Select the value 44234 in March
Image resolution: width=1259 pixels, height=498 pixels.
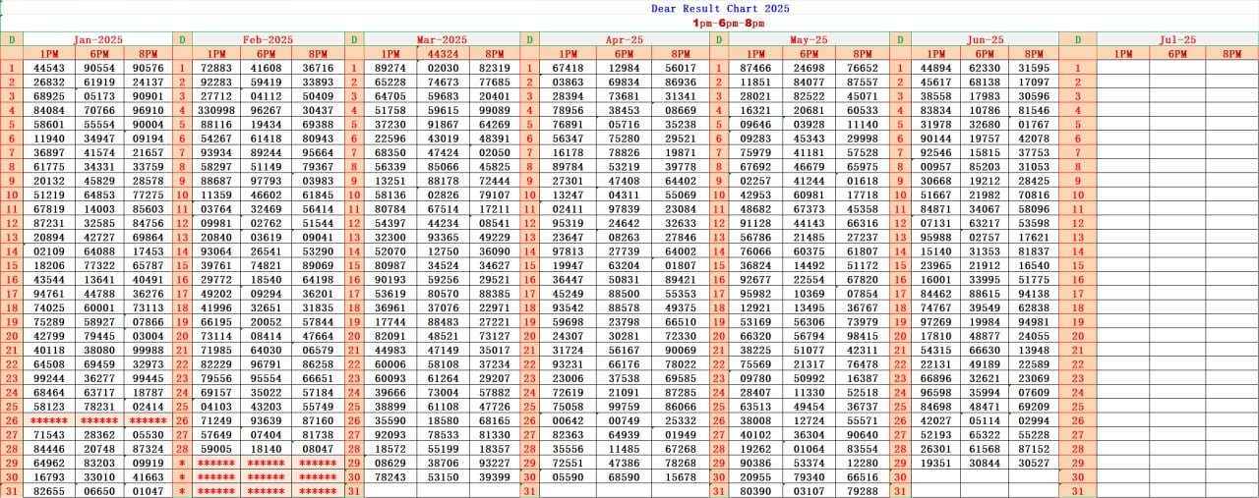click(x=443, y=223)
